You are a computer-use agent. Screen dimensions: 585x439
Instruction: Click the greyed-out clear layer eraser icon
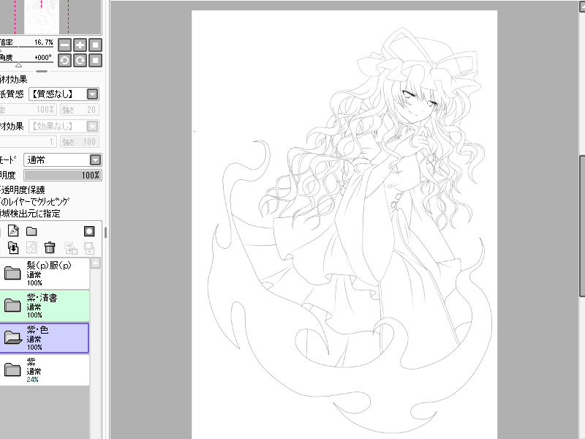tap(31, 247)
